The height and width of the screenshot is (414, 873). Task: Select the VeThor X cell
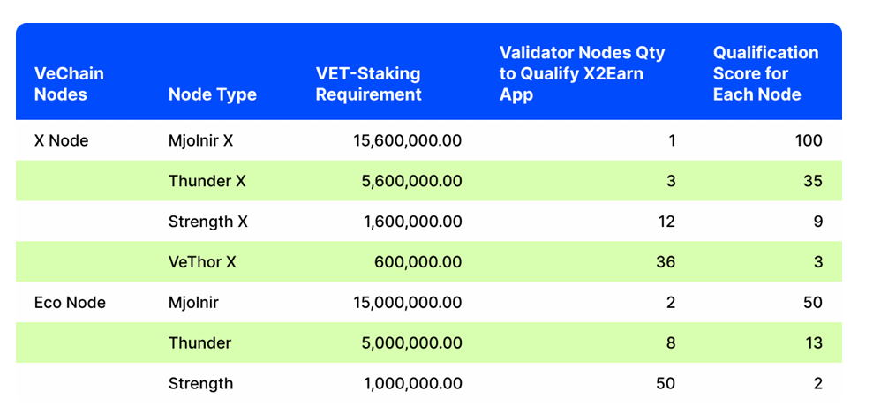click(204, 262)
